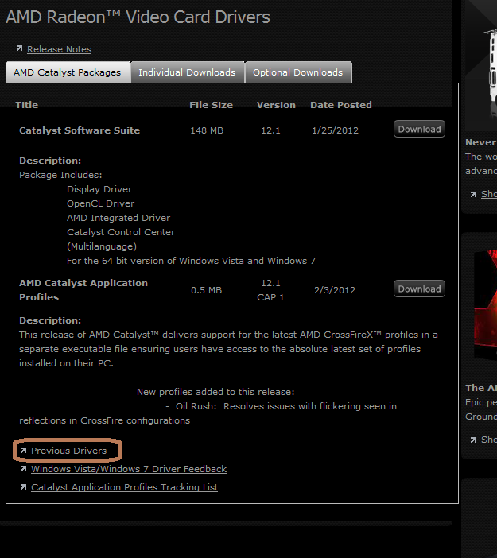Switch to the Individual Downloads tab
The image size is (497, 558).
(x=187, y=72)
